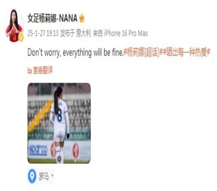Screen dimensions: 217x191
Task: Click the 意大利 posting region text
Action: (83, 33)
